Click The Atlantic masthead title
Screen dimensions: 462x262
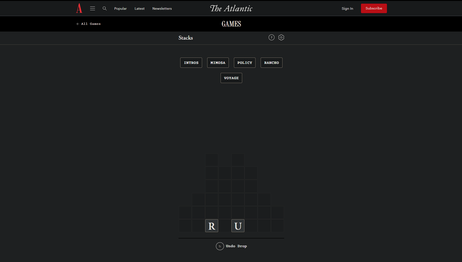coord(231,8)
